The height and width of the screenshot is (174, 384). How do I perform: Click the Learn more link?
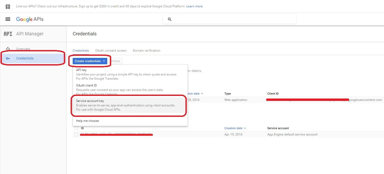click(194, 6)
